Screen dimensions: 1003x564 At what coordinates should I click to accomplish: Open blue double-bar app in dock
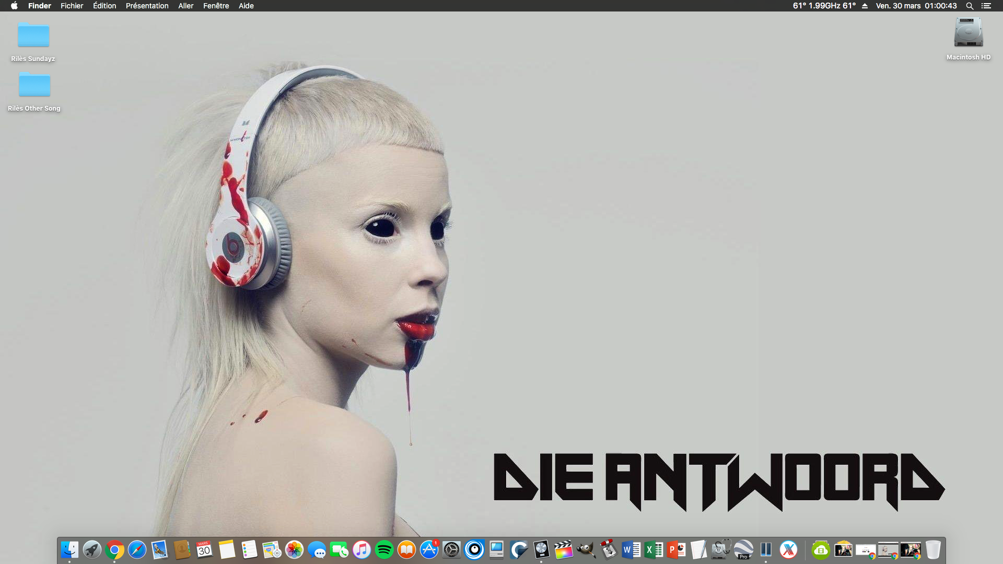(x=766, y=549)
